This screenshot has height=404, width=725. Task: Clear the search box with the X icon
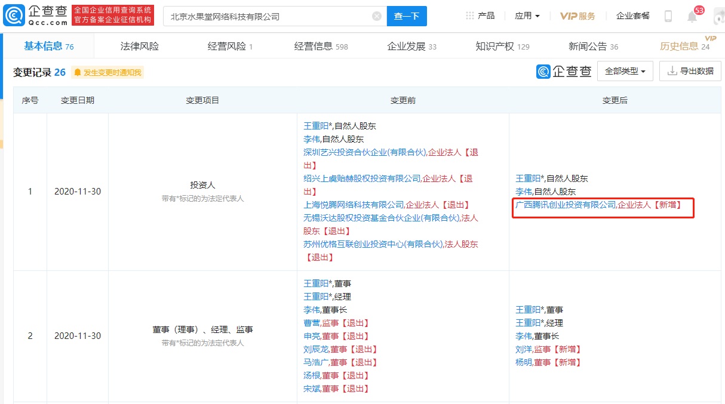pyautogui.click(x=377, y=16)
